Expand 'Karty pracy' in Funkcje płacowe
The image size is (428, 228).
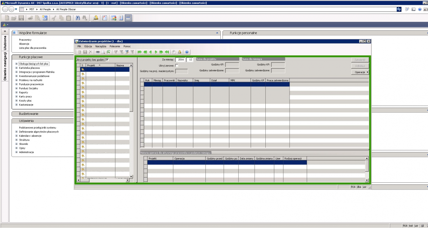click(x=16, y=96)
